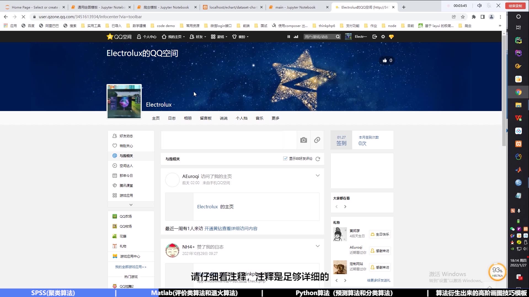Expand 游戏 dropdown menu
The image size is (529, 297).
219,37
